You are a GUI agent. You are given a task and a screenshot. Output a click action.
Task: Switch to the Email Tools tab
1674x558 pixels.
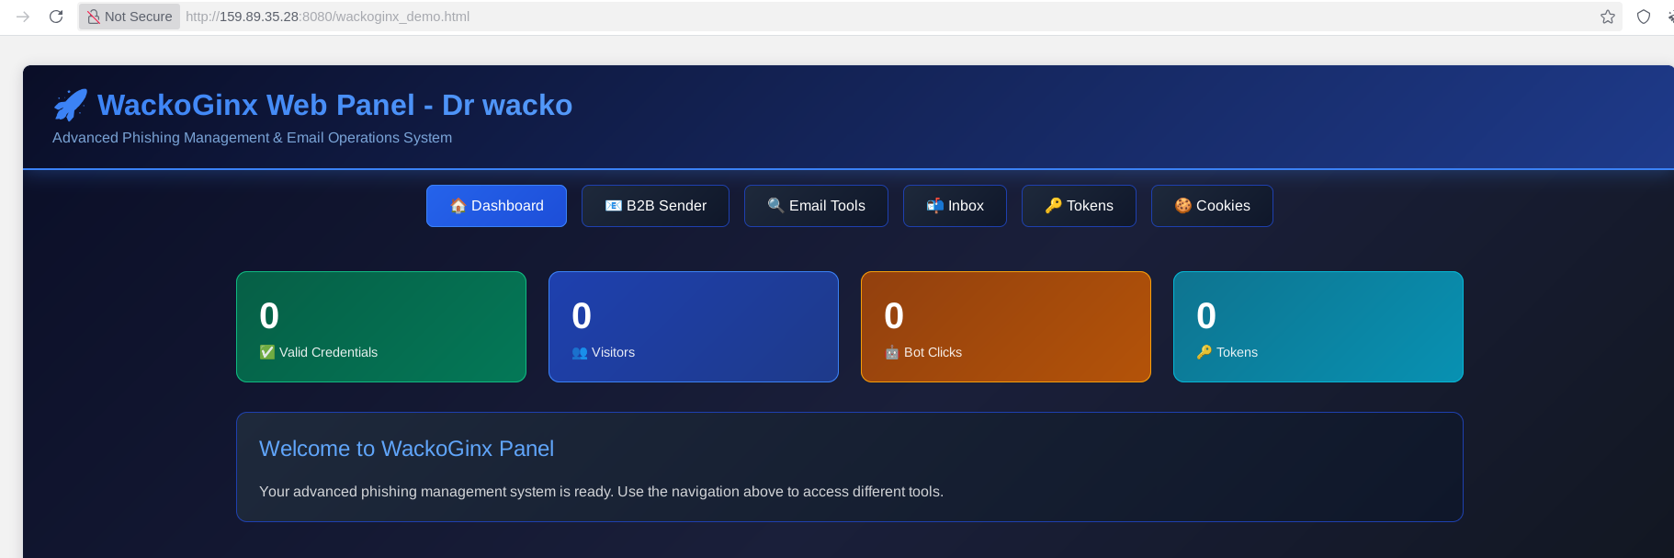(x=816, y=206)
